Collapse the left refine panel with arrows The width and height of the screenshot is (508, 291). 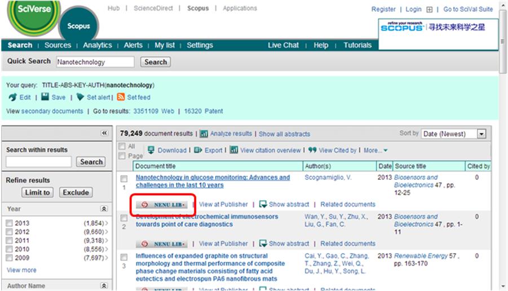click(104, 133)
